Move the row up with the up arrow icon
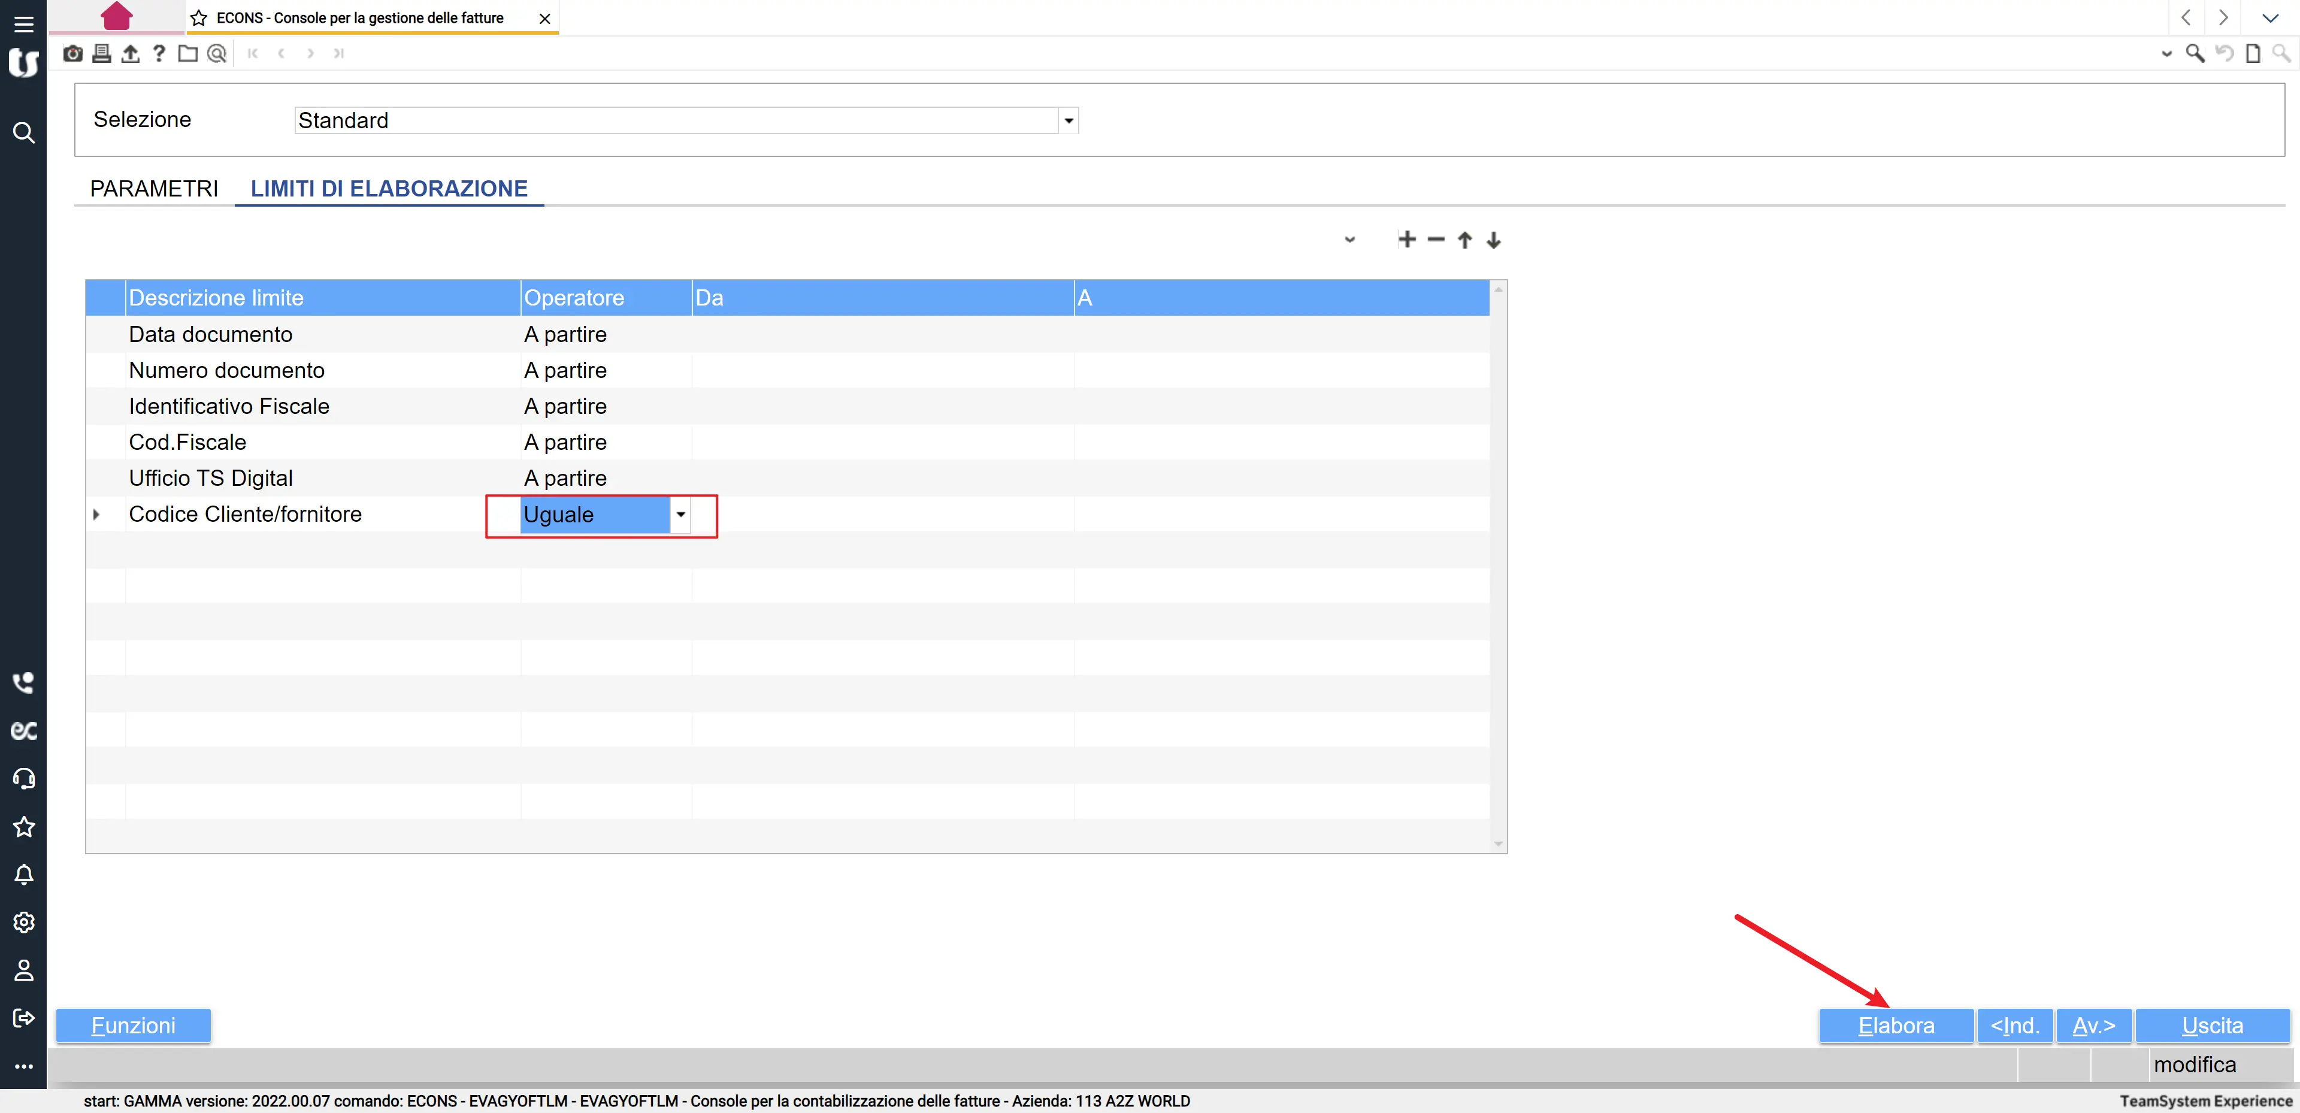Screen dimensions: 2300x1113 [x=1464, y=240]
